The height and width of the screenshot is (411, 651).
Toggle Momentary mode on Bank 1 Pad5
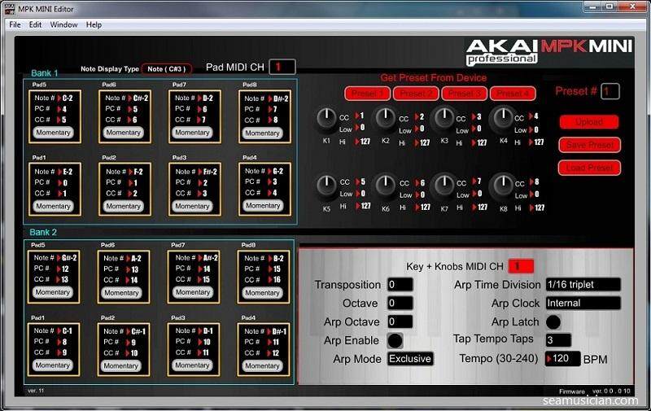tap(53, 133)
